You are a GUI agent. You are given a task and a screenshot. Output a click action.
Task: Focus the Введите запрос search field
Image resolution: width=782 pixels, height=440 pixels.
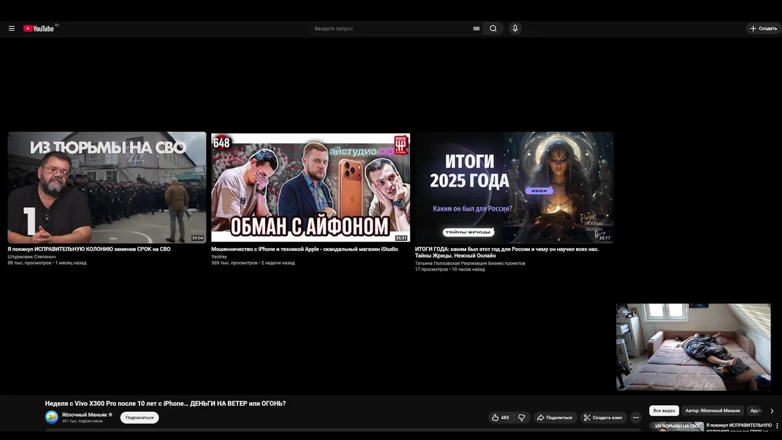(x=391, y=28)
